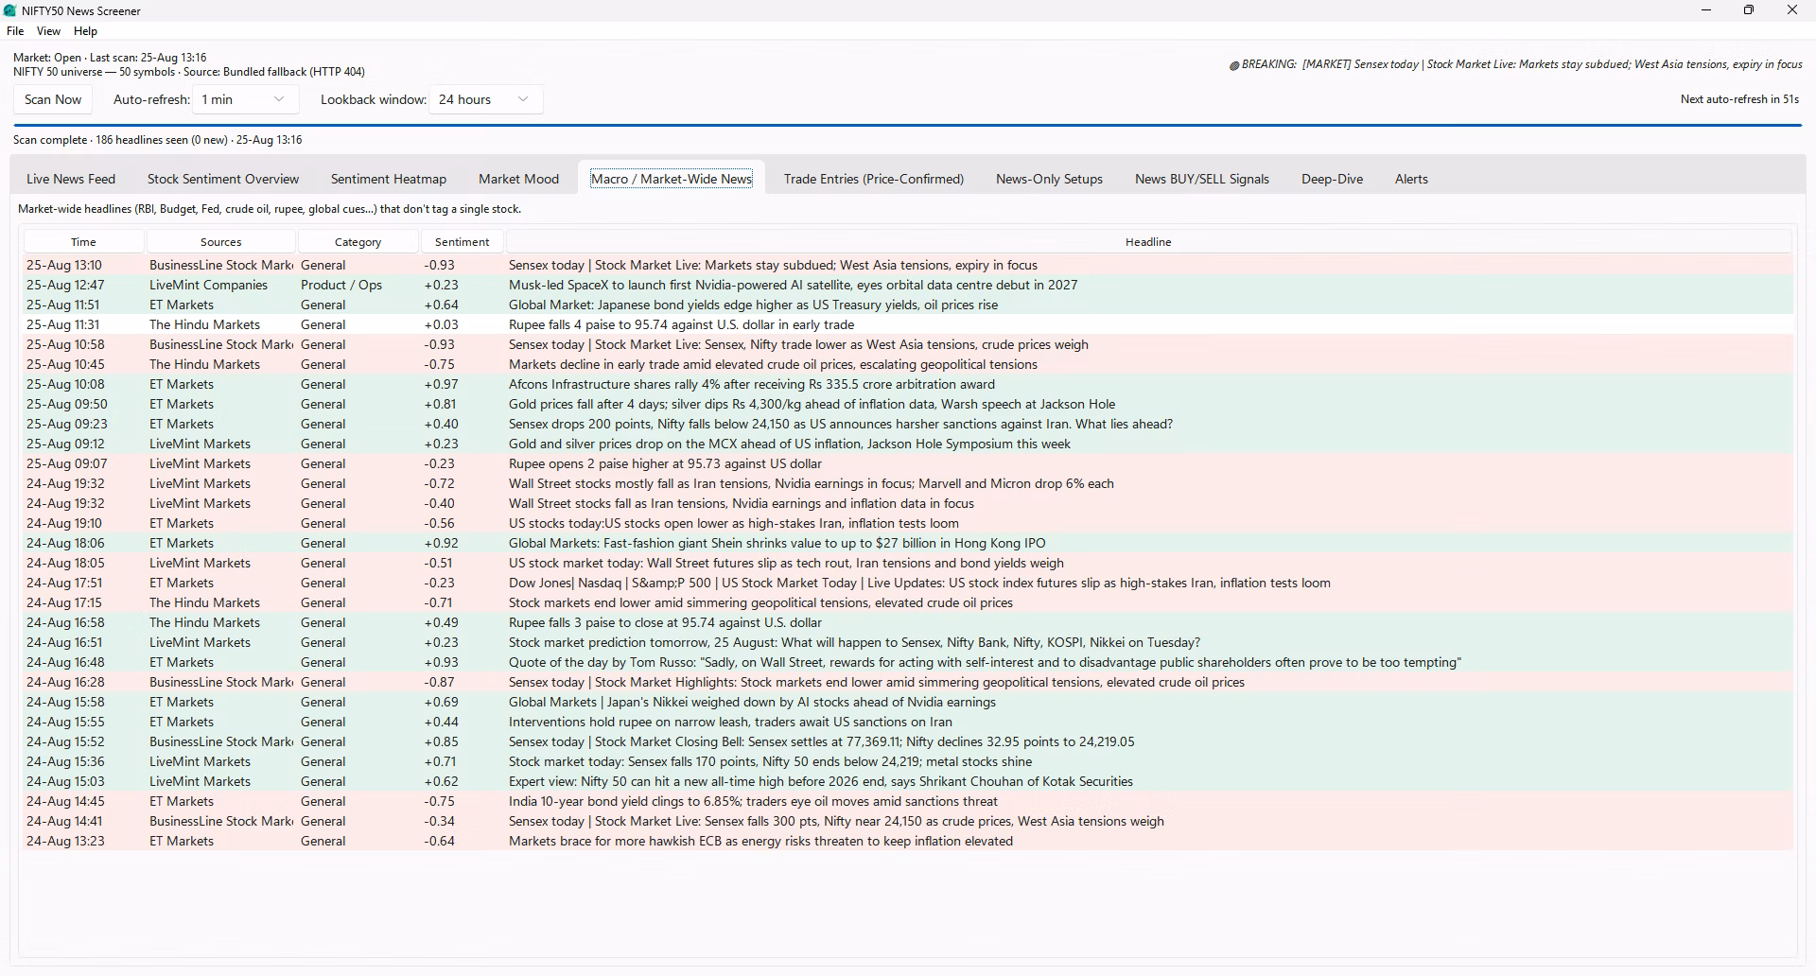Viewport: 1816px width, 976px height.
Task: Open the File menu
Action: point(15,31)
